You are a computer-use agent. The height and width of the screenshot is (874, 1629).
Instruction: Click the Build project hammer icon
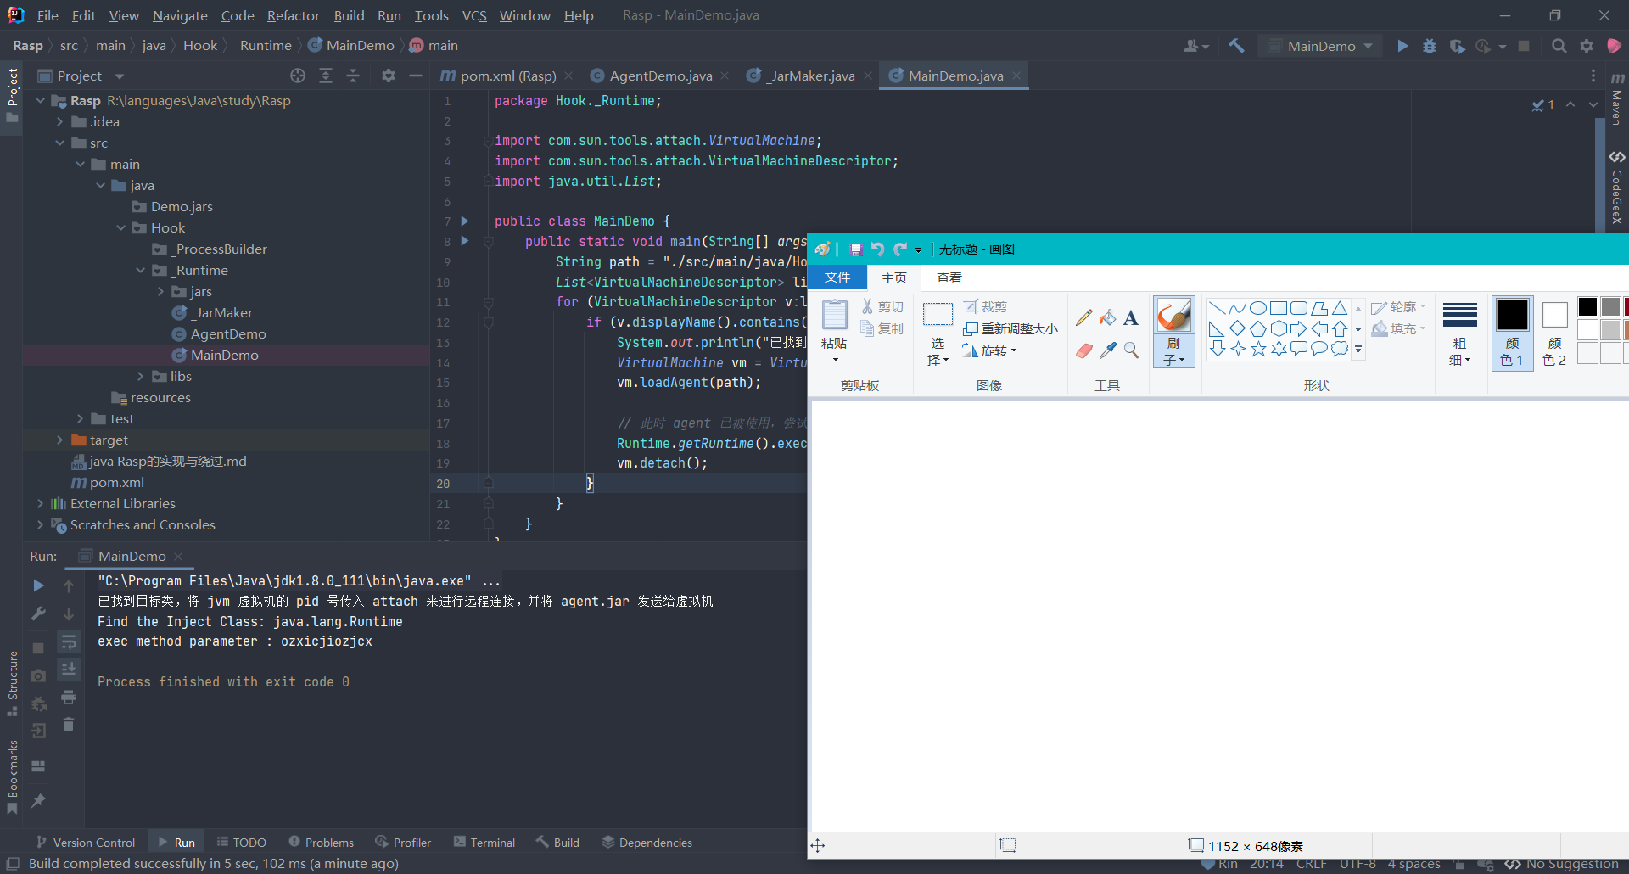(x=1236, y=46)
